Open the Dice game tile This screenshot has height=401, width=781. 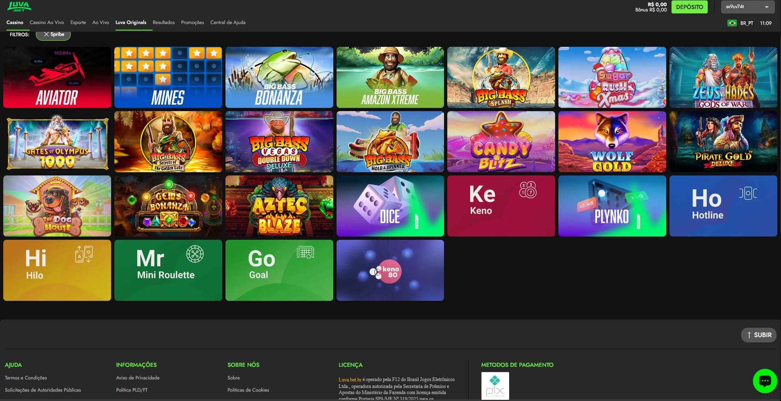[x=390, y=206]
